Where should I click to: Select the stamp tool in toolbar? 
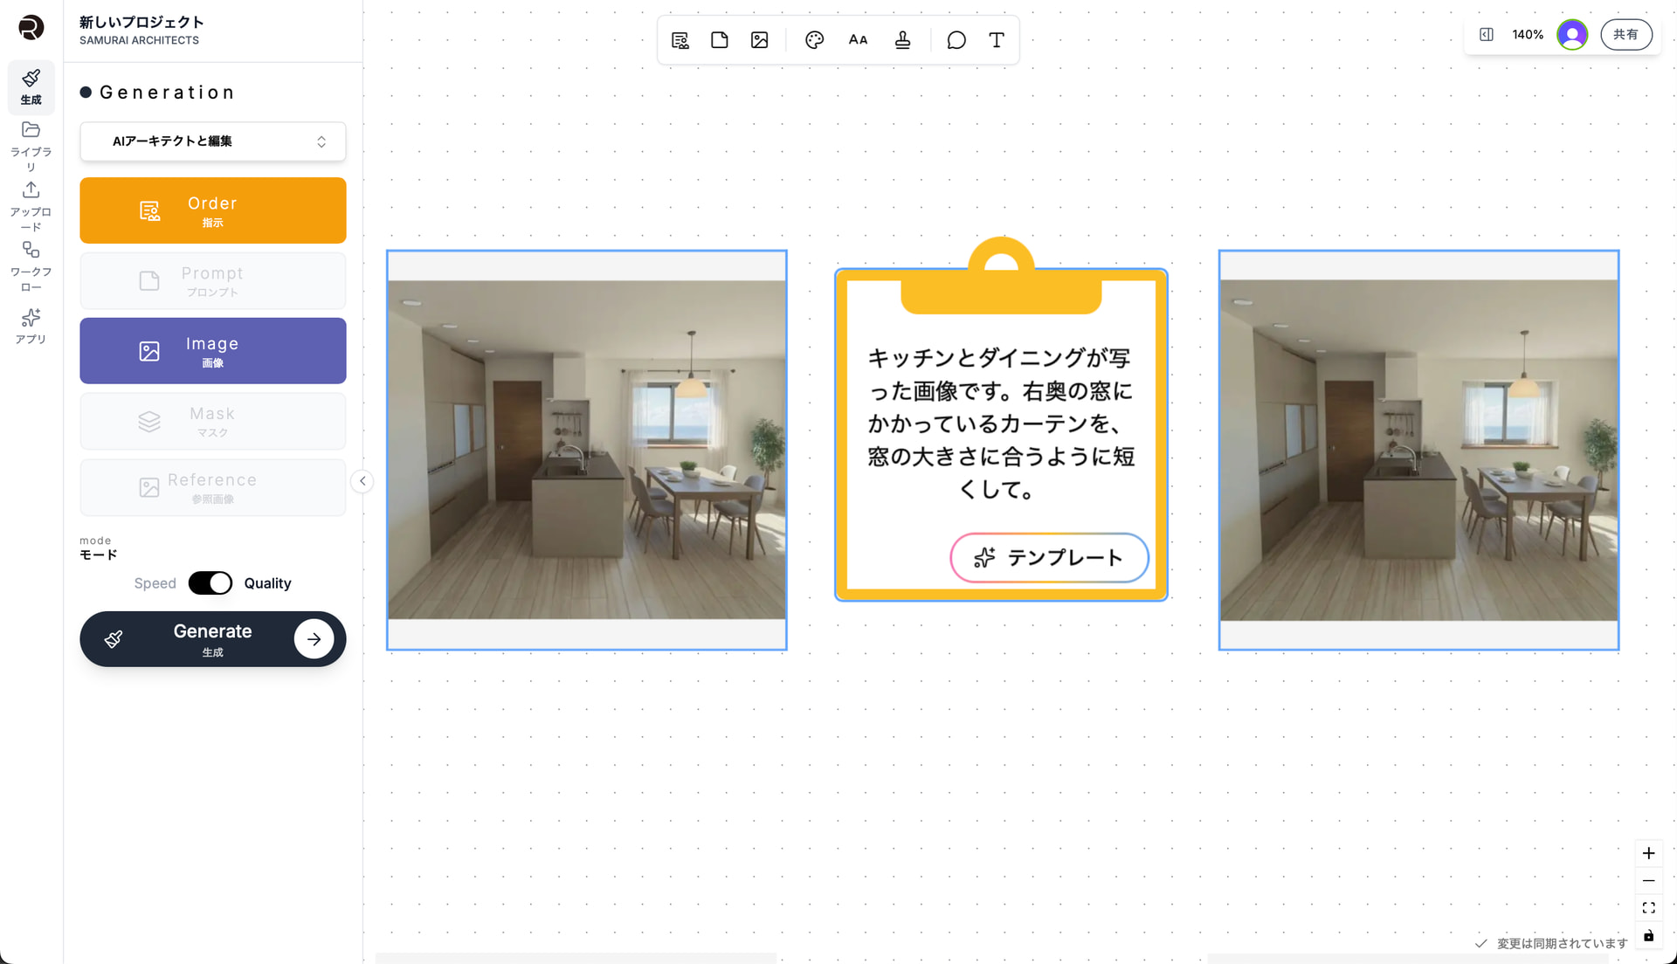(x=902, y=40)
